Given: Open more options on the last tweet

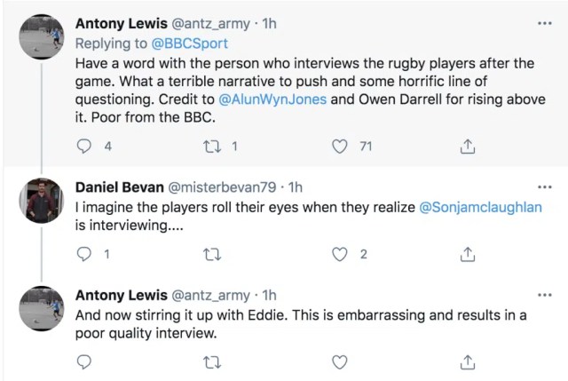Looking at the screenshot, I should point(544,294).
